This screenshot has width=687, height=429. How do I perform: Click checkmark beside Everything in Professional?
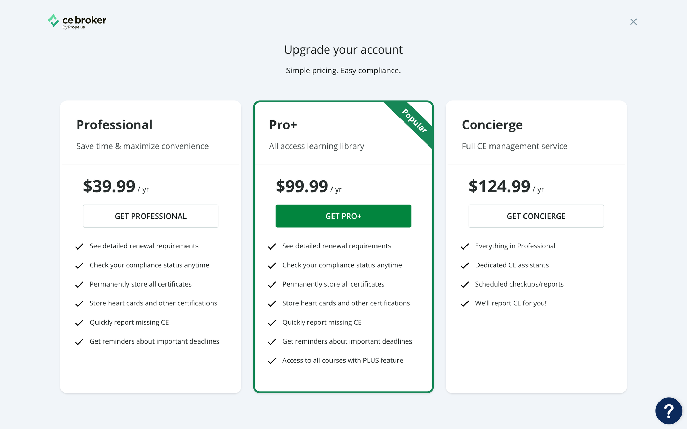tap(464, 247)
